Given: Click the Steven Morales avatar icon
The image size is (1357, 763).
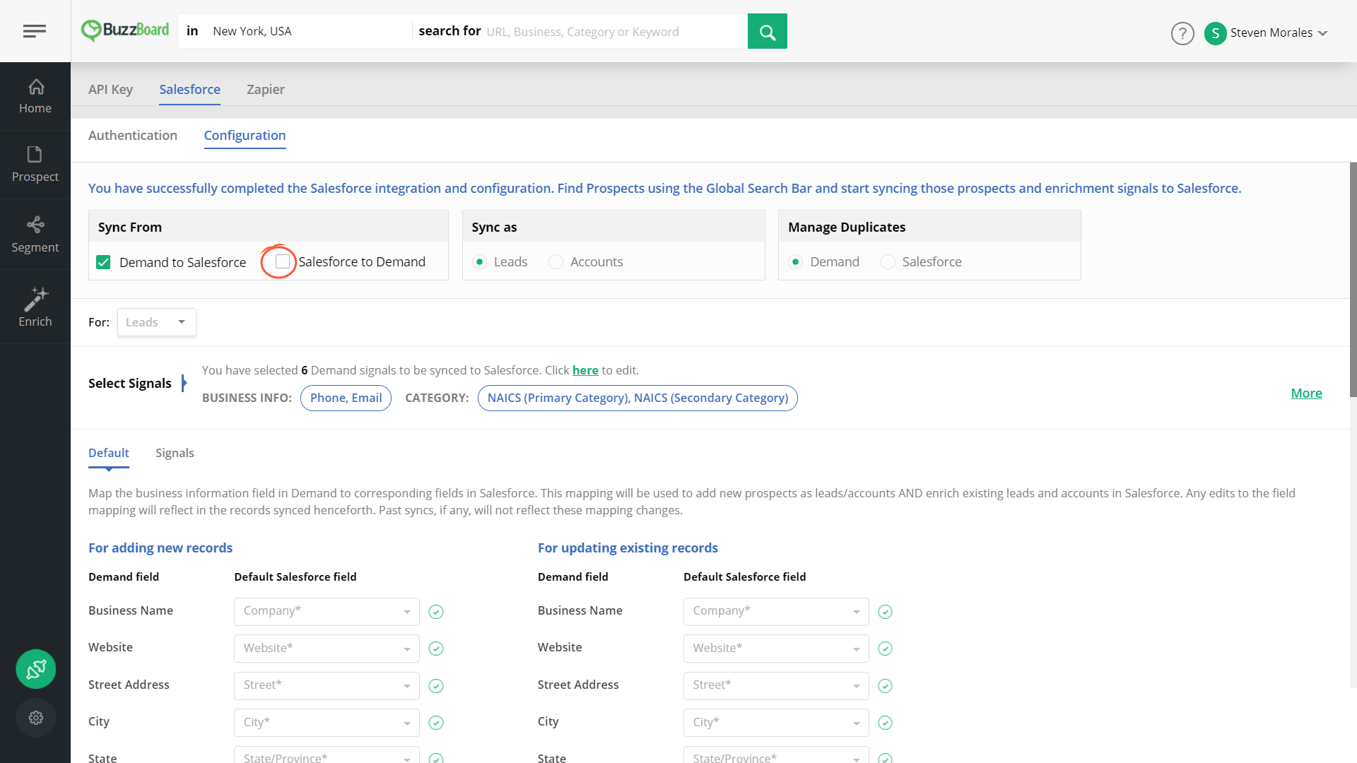Looking at the screenshot, I should click(x=1215, y=33).
